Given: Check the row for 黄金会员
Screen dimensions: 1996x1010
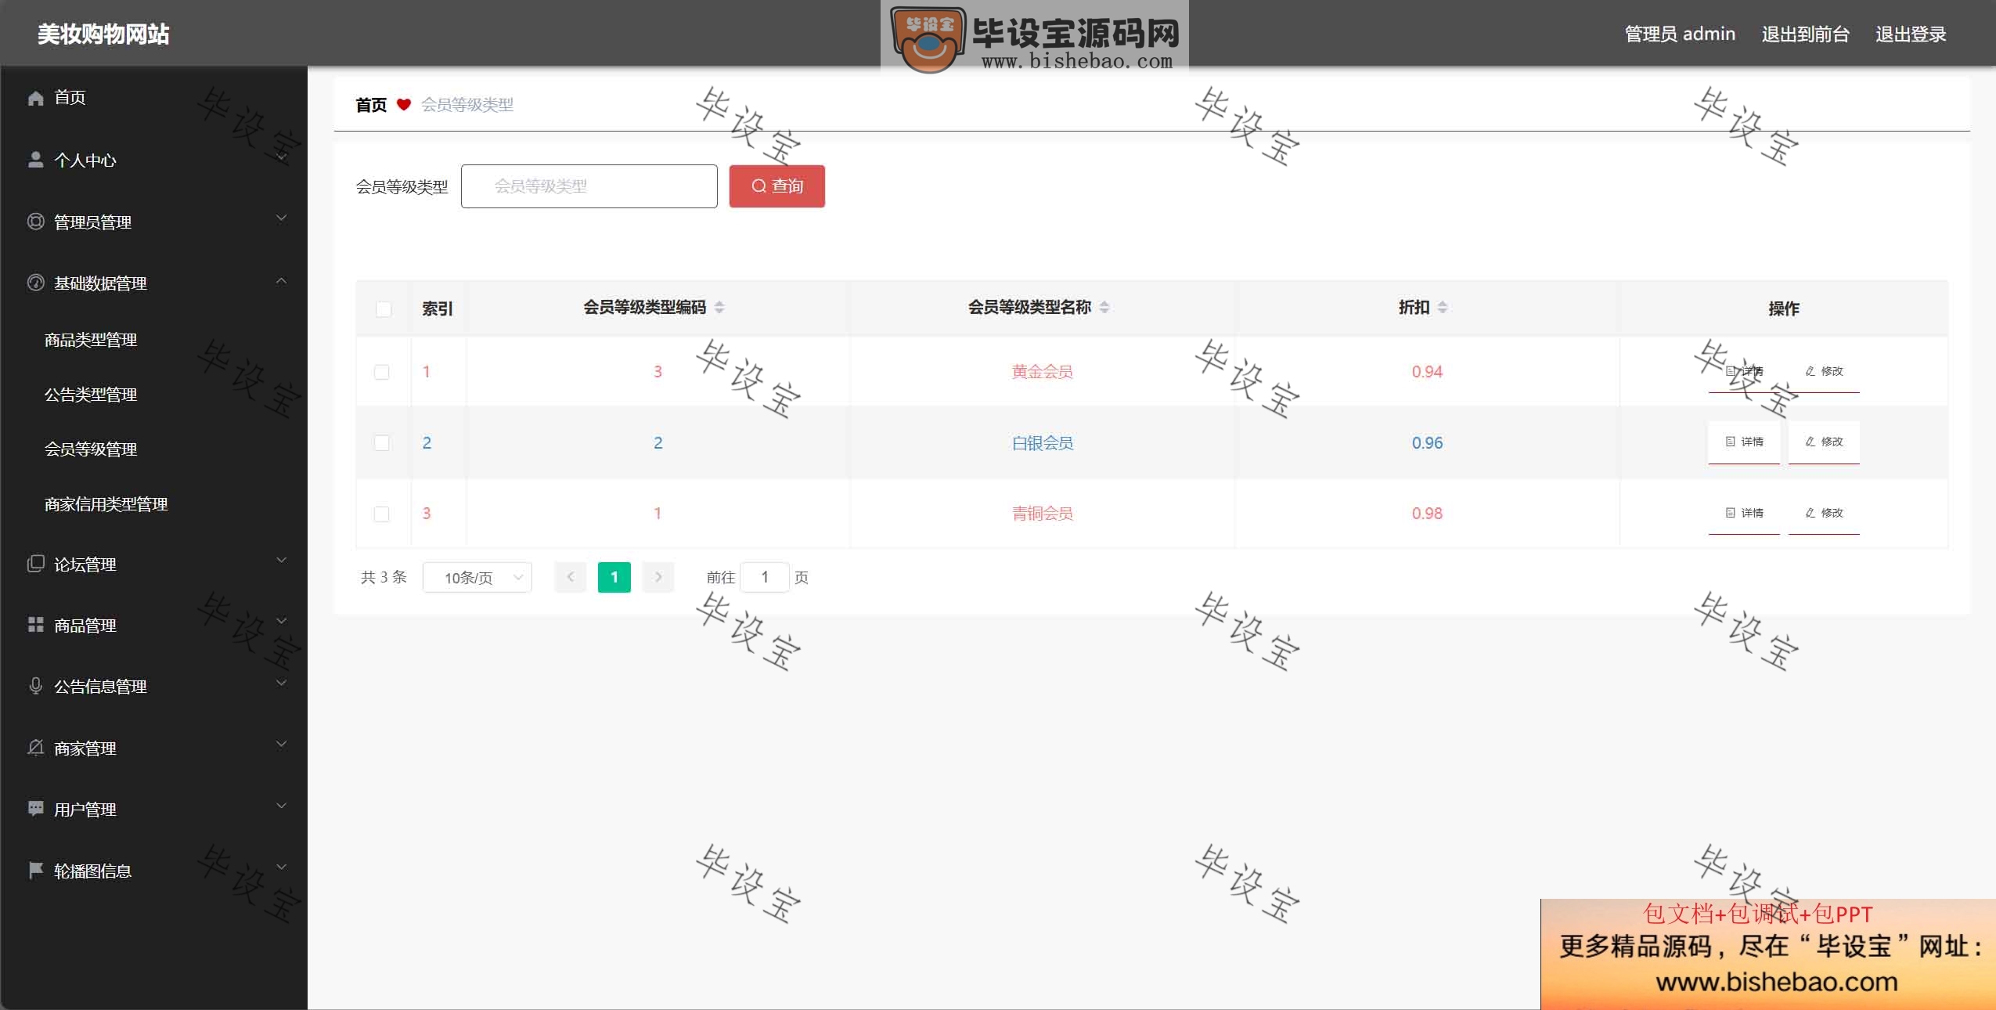Looking at the screenshot, I should [382, 372].
